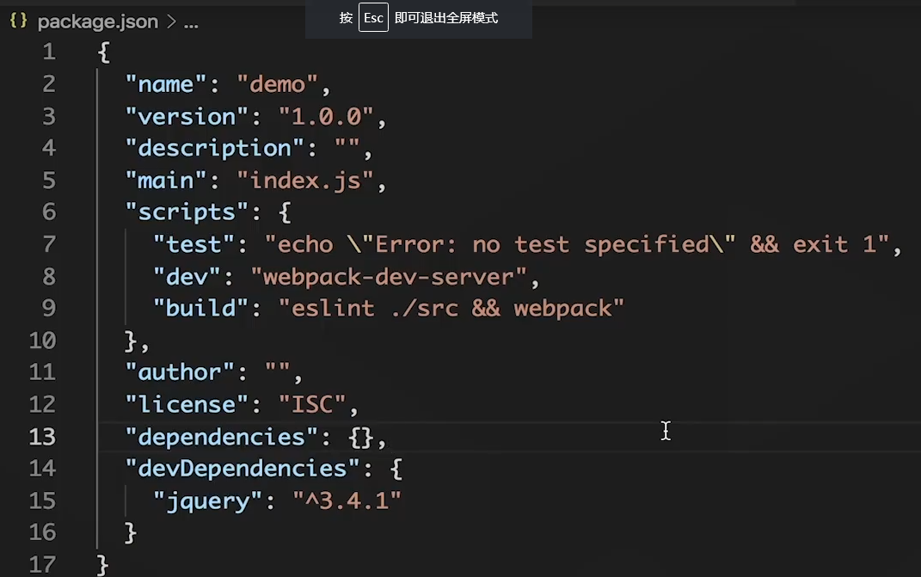Screen dimensions: 921x577
Task: Click the "webpack-dev-server" dev script value
Action: click(395, 276)
